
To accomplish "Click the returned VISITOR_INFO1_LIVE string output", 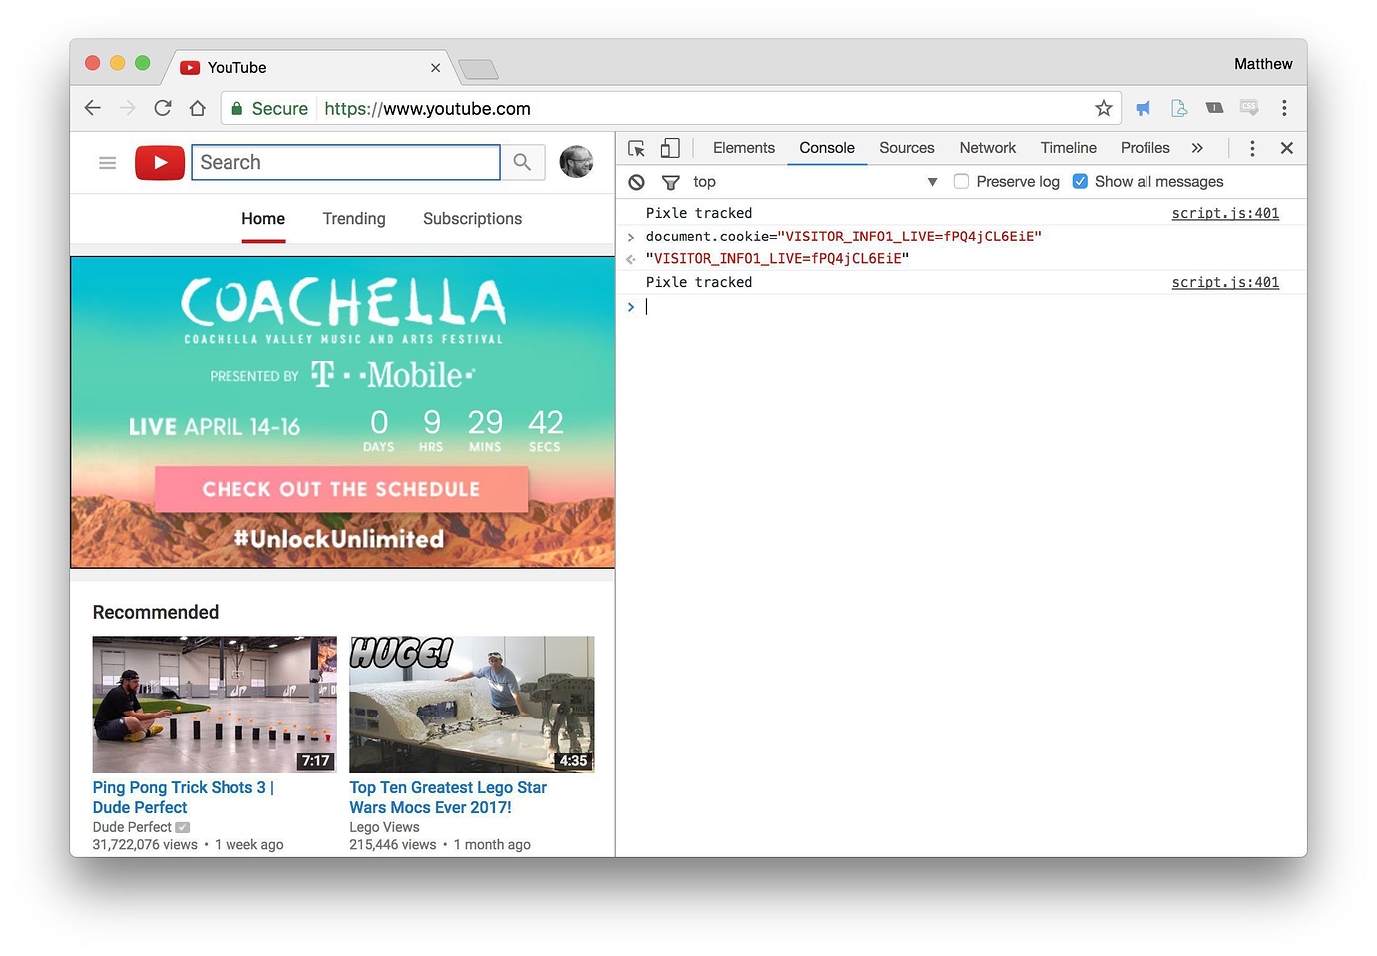I will (777, 259).
